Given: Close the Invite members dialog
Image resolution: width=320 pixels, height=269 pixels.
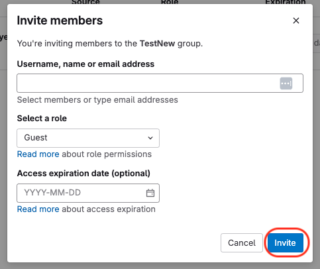Looking at the screenshot, I should 296,21.
